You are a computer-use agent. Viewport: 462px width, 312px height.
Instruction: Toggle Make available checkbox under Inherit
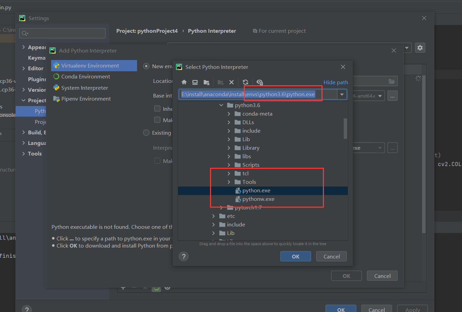pos(157,120)
